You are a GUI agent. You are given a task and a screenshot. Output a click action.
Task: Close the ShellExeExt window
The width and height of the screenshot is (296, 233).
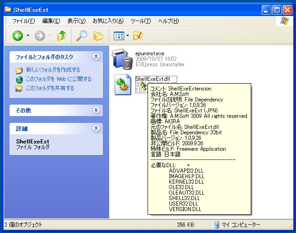(x=287, y=10)
